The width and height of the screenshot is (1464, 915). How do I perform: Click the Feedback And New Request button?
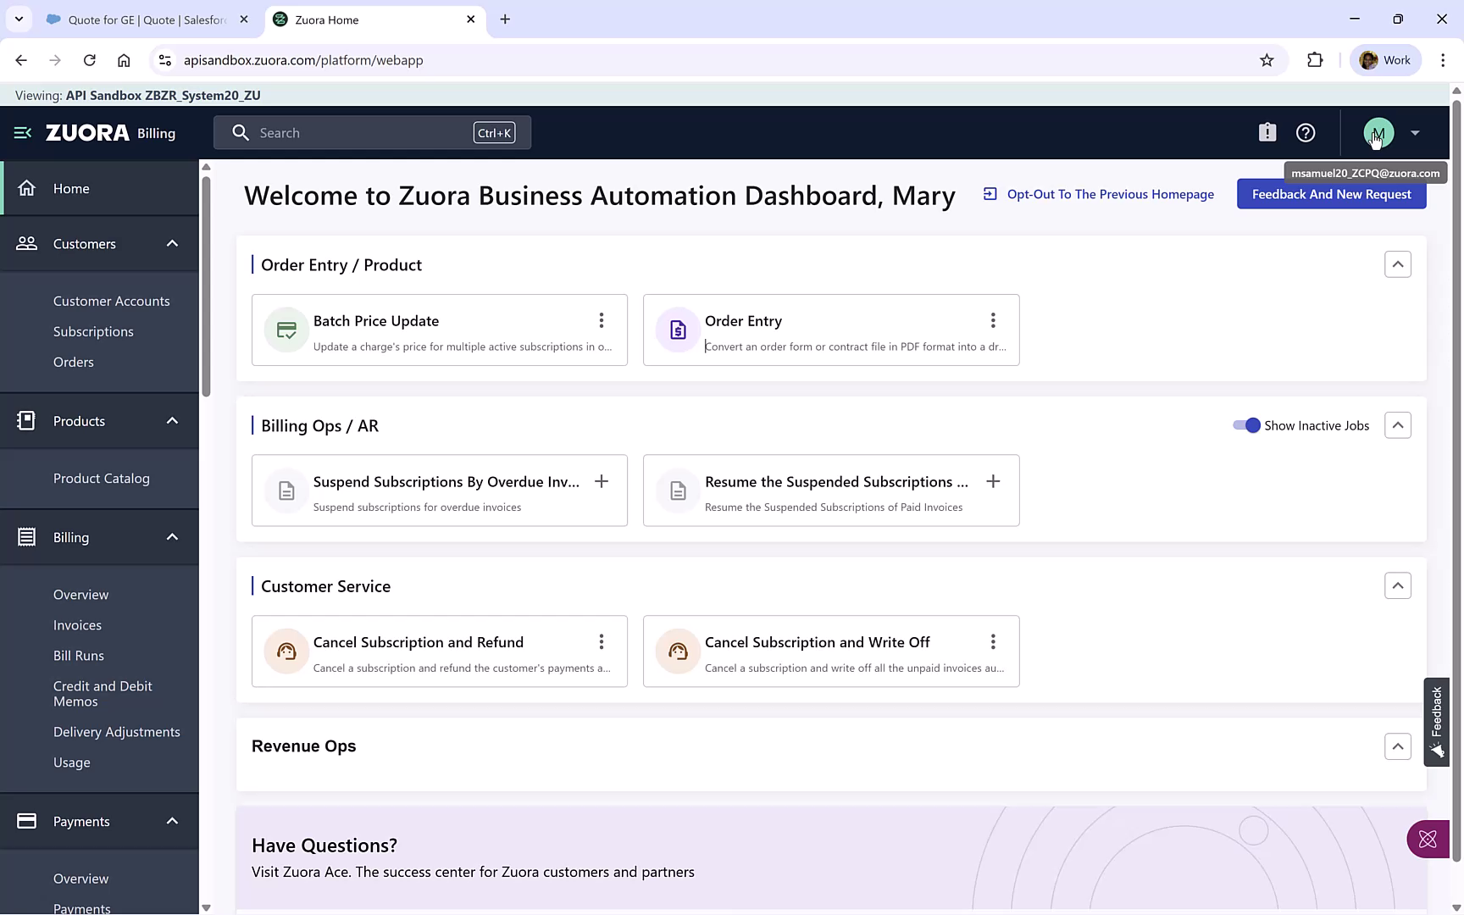(1331, 194)
